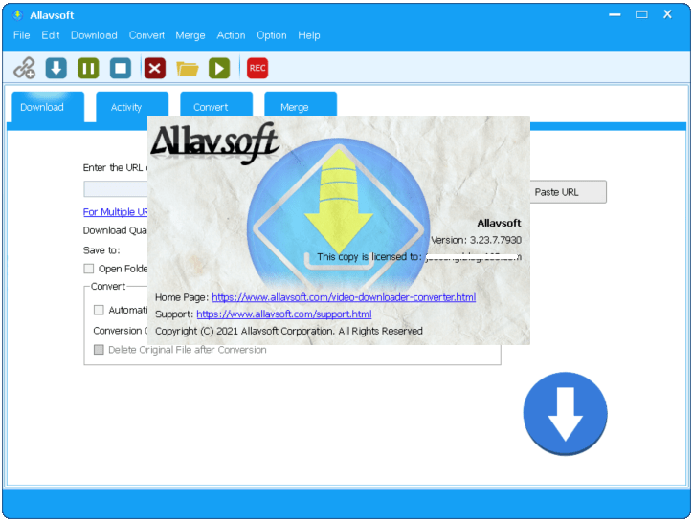Open the File menu
Image resolution: width=693 pixels, height=520 pixels.
(22, 35)
